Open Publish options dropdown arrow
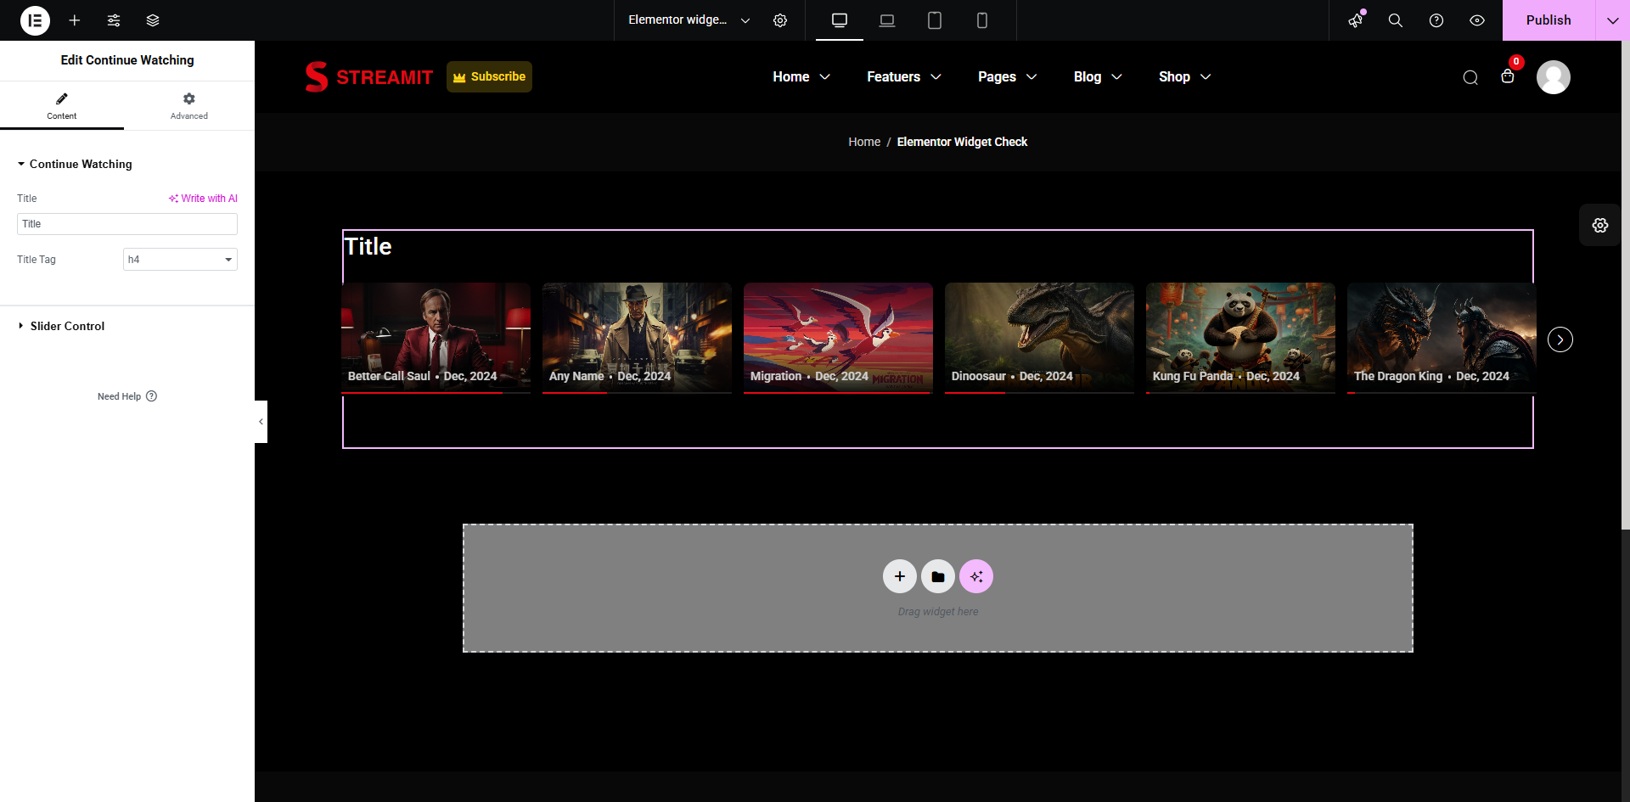This screenshot has width=1630, height=802. [x=1612, y=20]
